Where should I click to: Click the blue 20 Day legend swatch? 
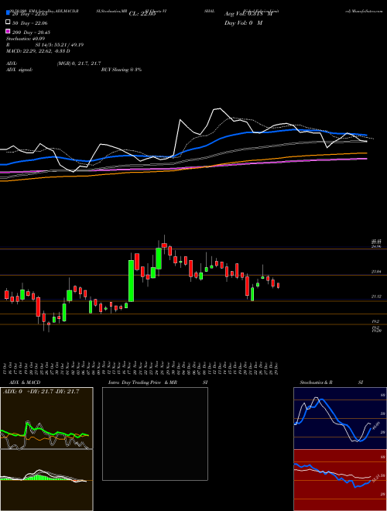[x=8, y=13]
